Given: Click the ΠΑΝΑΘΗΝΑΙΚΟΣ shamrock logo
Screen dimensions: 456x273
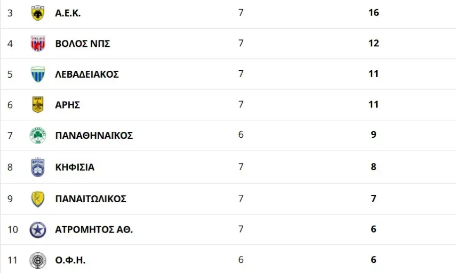Looking at the screenshot, I should coord(38,135).
